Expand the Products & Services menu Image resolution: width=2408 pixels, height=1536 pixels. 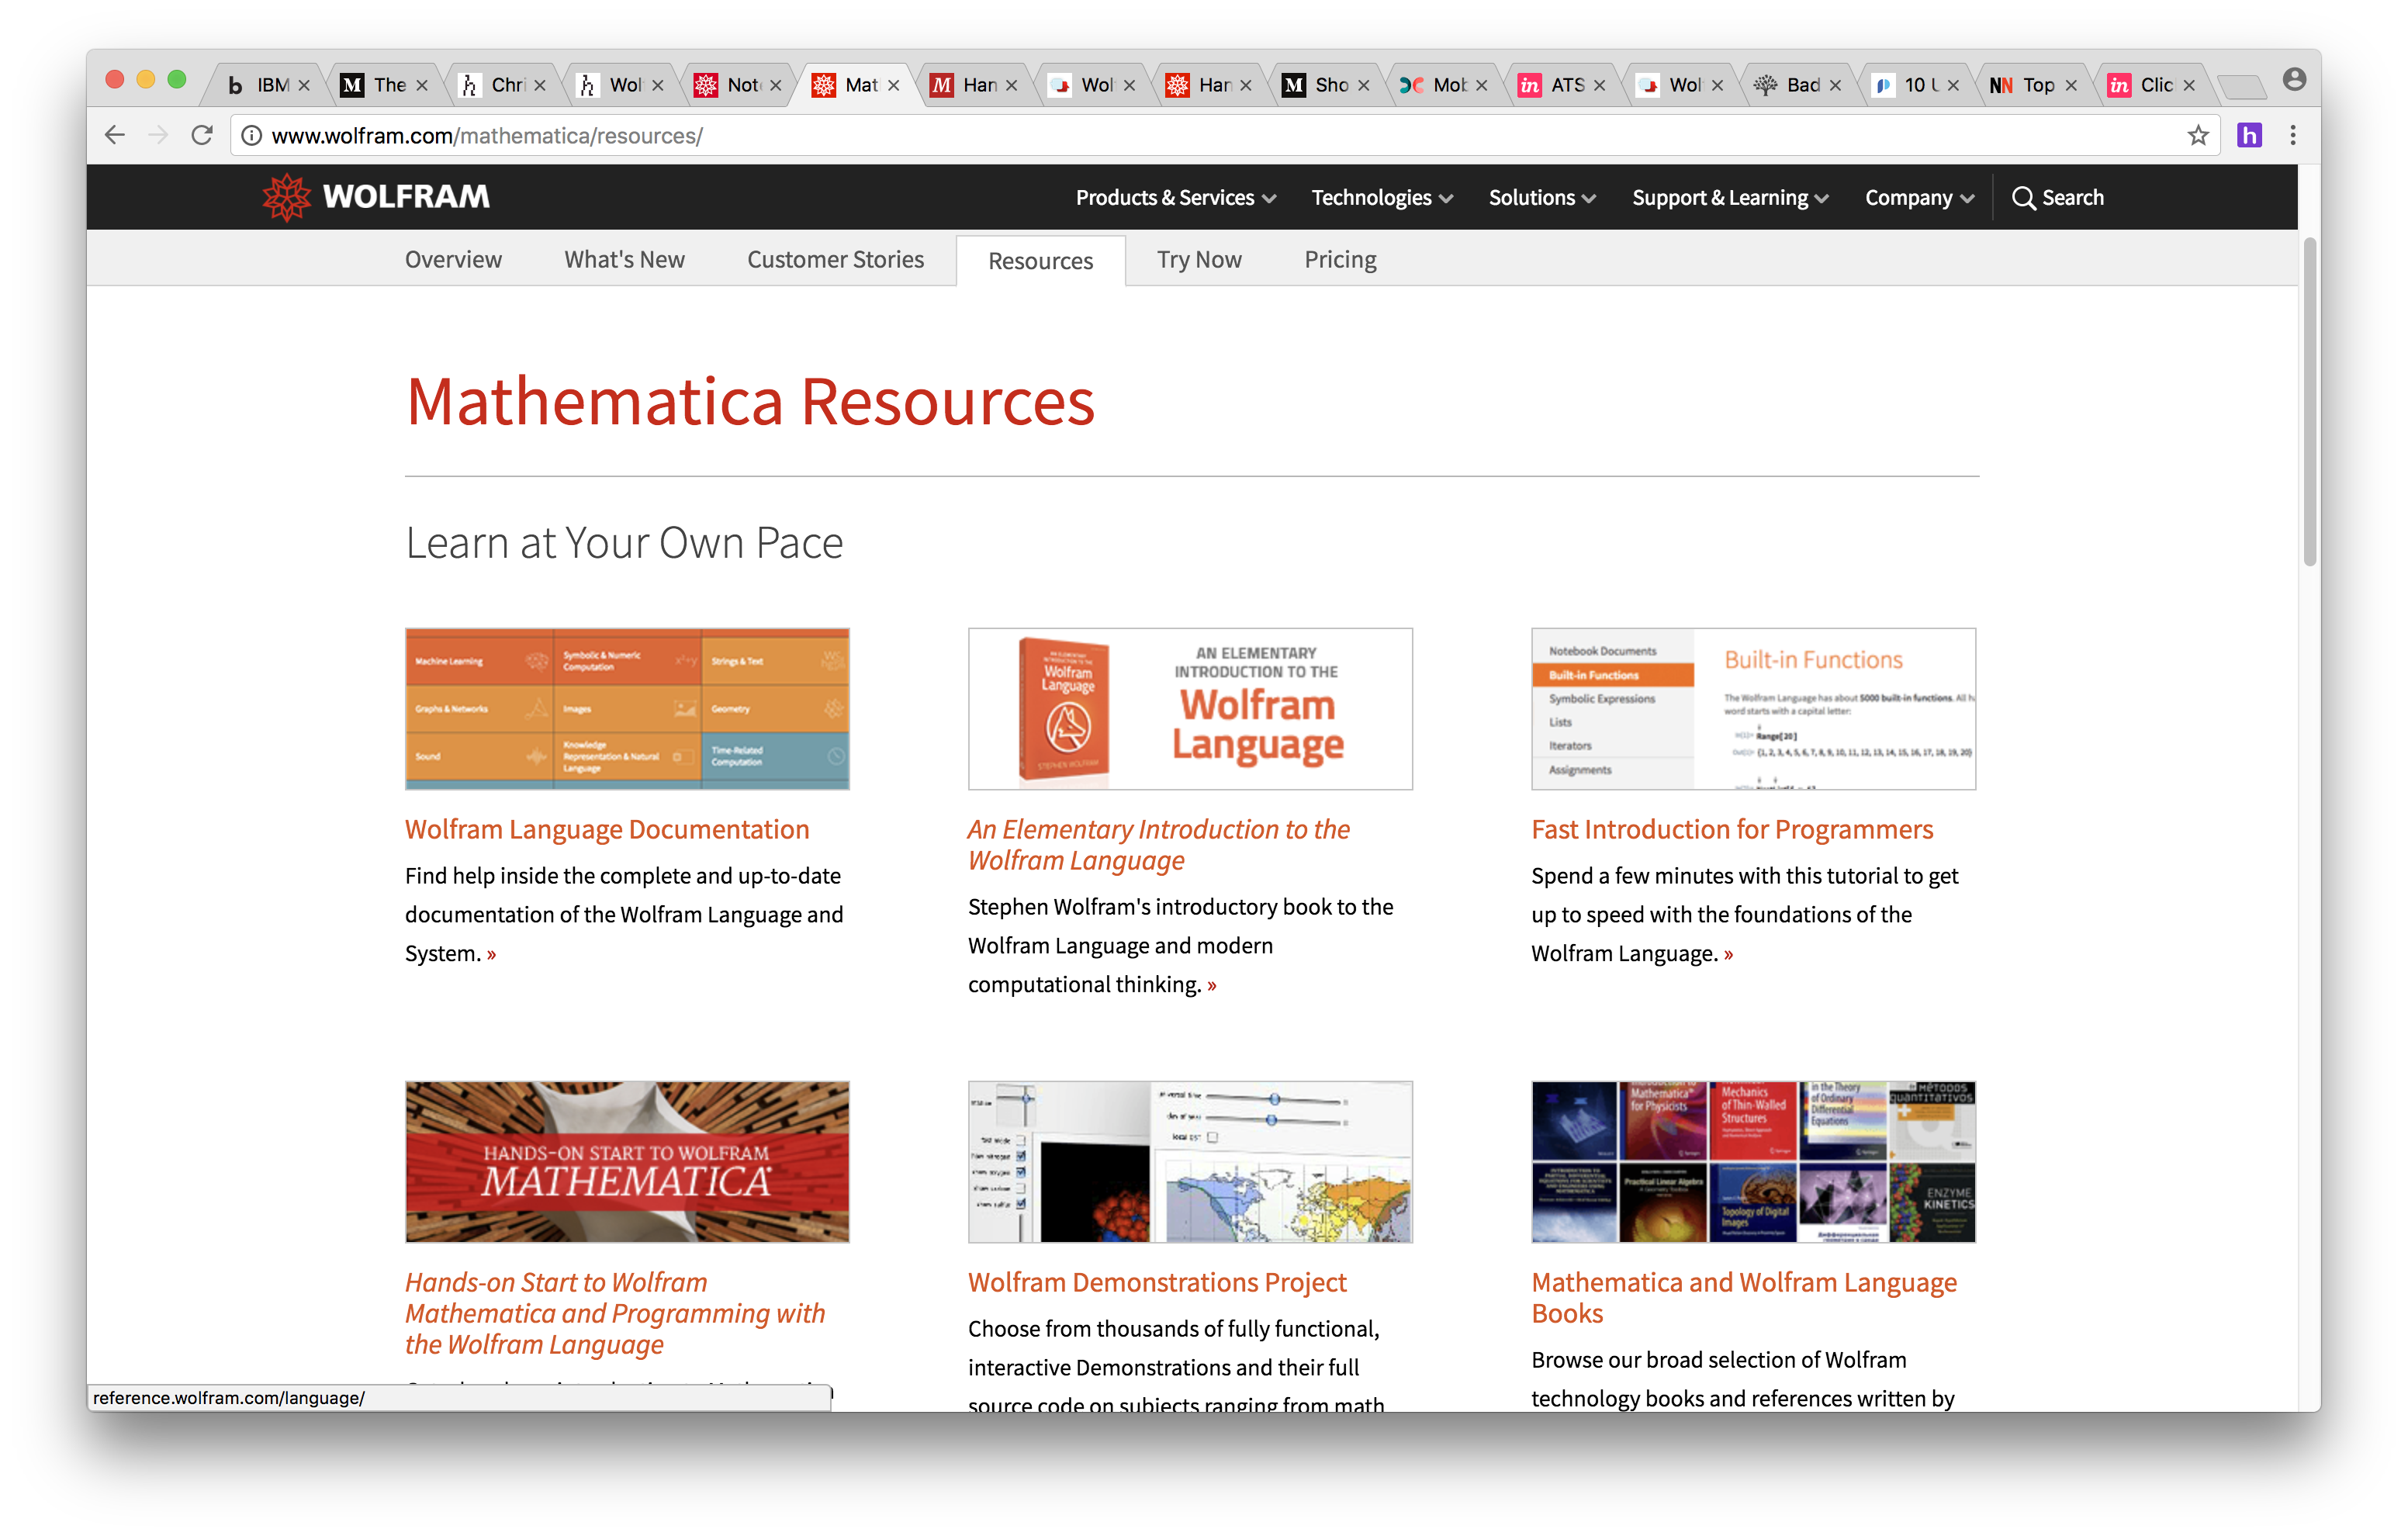pyautogui.click(x=1176, y=197)
